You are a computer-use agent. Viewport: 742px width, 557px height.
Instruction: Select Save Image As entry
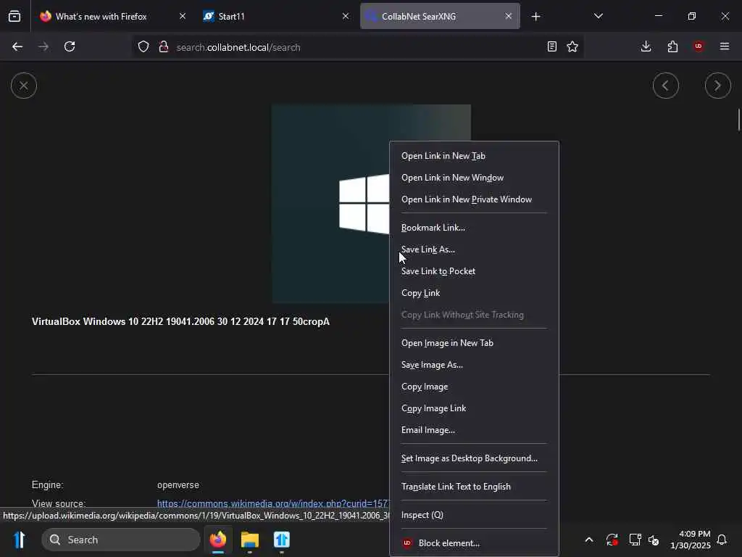(474, 365)
